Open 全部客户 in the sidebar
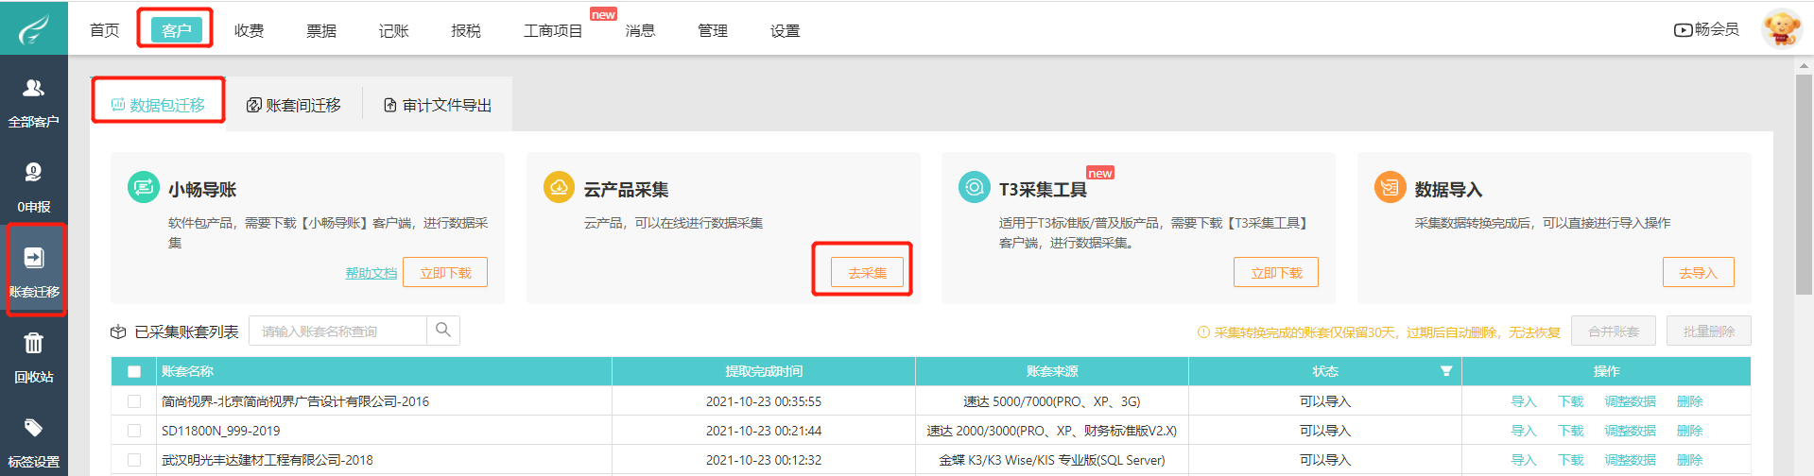The width and height of the screenshot is (1814, 476). point(34,103)
